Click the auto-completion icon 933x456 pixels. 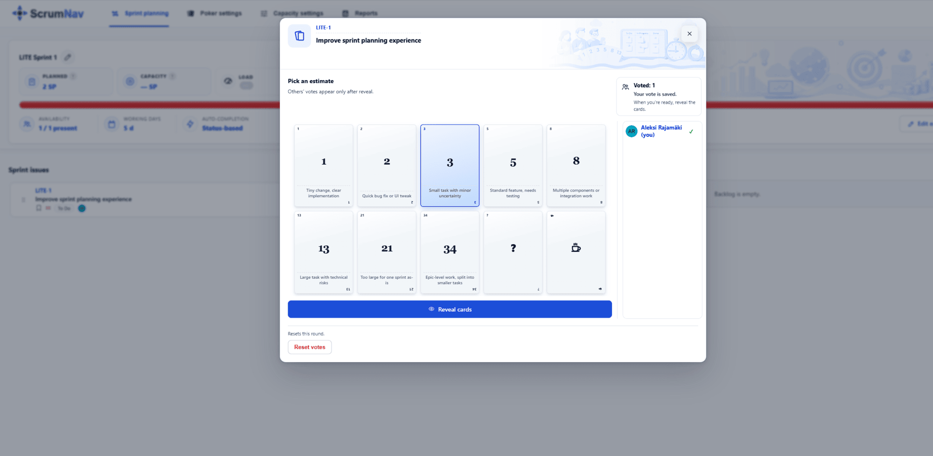click(190, 124)
